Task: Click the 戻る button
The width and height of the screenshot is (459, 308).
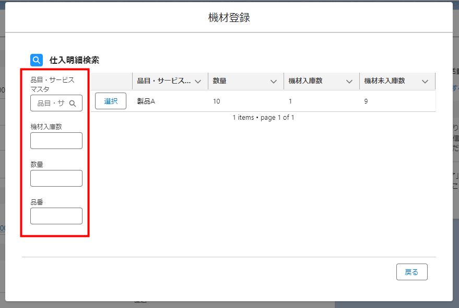Action: [x=411, y=272]
